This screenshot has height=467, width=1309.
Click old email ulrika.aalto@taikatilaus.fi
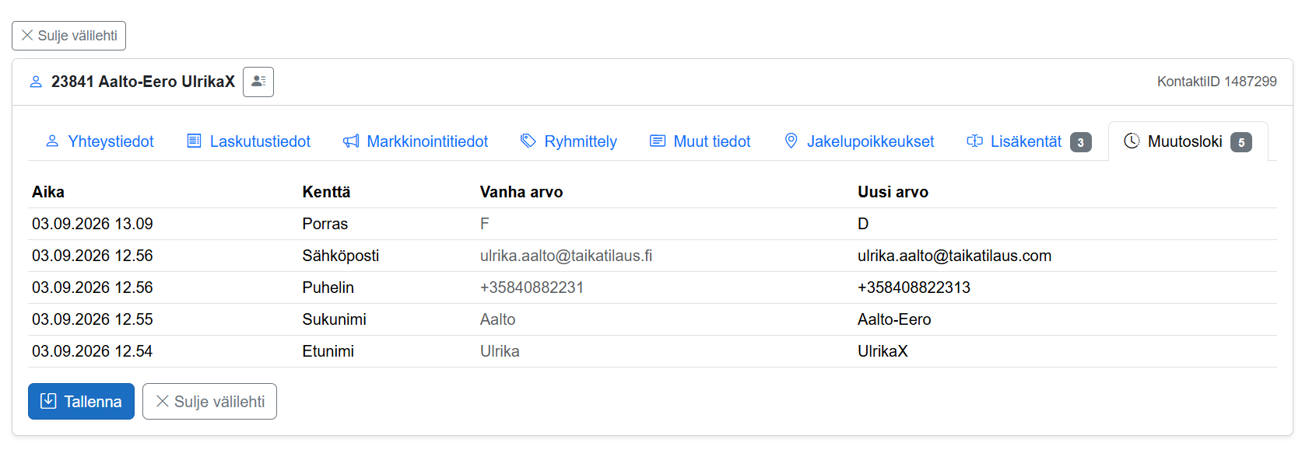[566, 256]
